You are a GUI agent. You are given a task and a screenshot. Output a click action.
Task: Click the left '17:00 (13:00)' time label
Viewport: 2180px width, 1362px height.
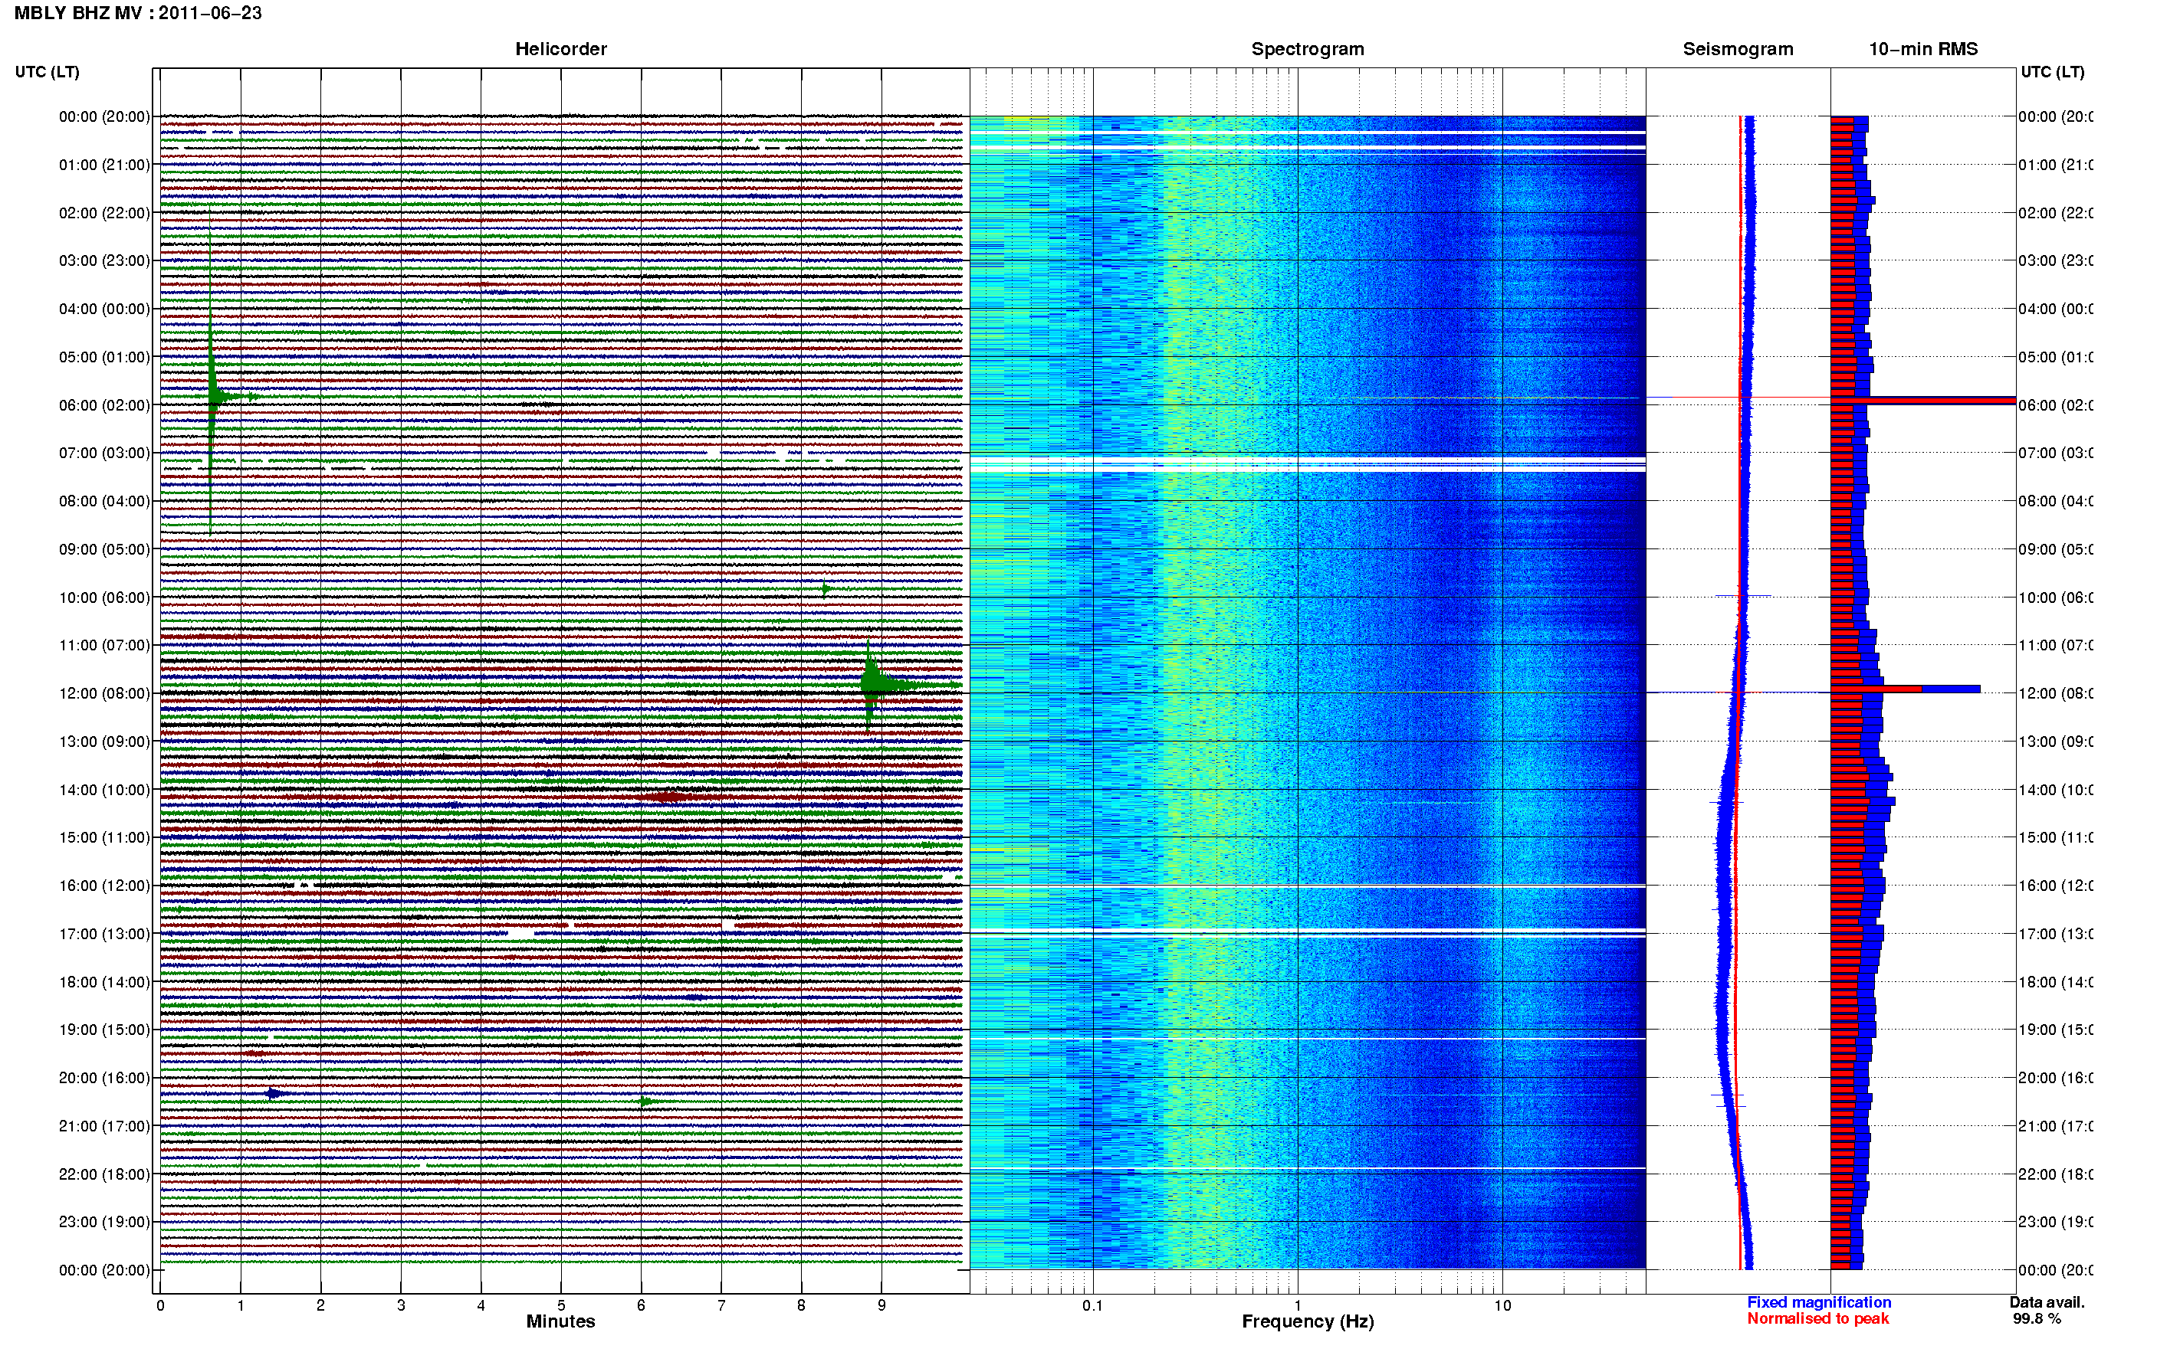pyautogui.click(x=104, y=933)
